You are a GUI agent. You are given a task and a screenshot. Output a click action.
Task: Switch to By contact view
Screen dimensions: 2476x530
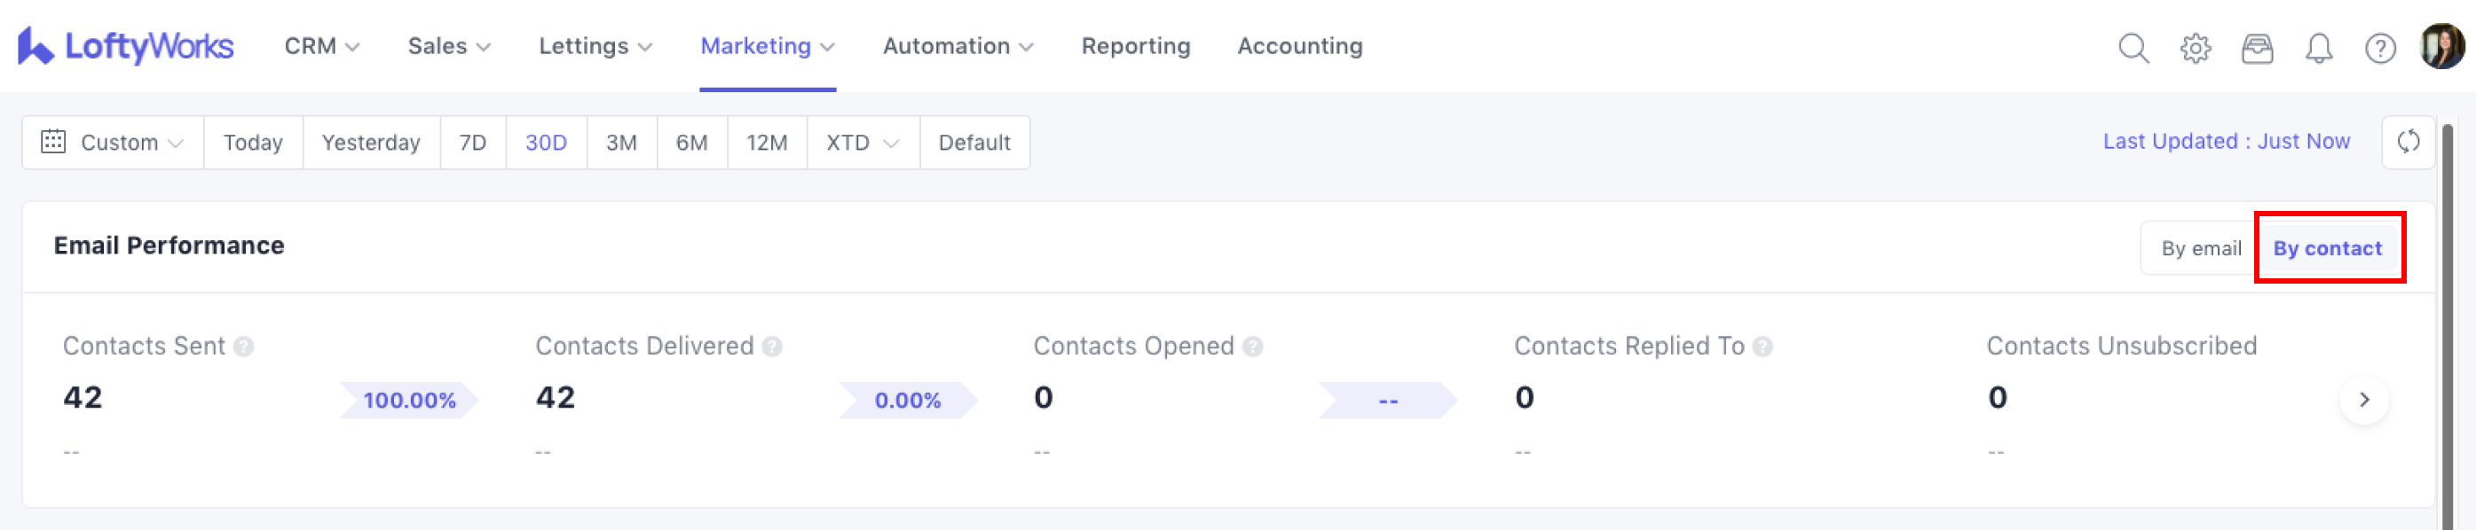pyautogui.click(x=2327, y=249)
